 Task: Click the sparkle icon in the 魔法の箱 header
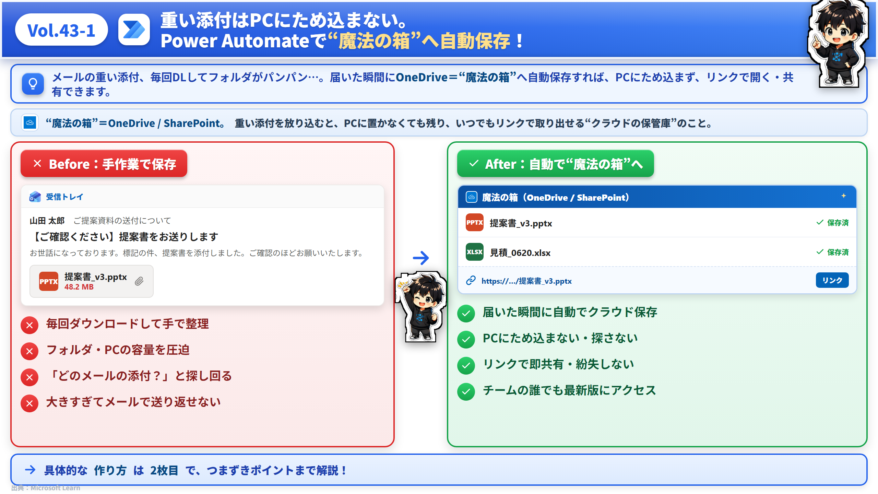844,196
